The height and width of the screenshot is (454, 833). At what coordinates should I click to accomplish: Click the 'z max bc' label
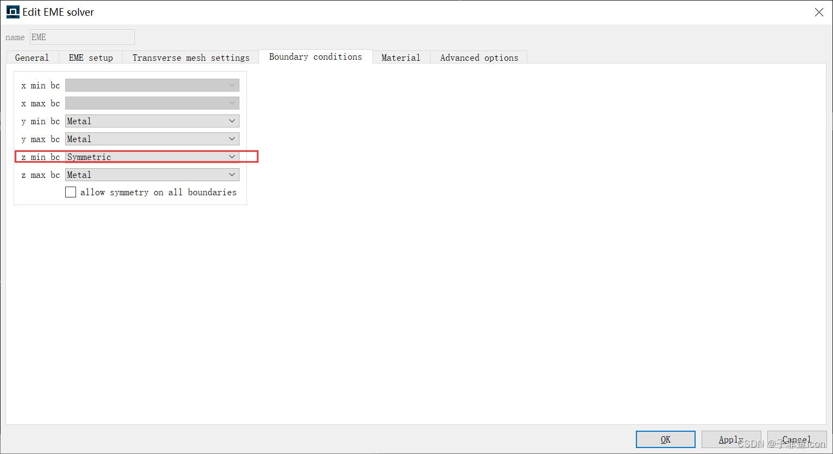41,175
